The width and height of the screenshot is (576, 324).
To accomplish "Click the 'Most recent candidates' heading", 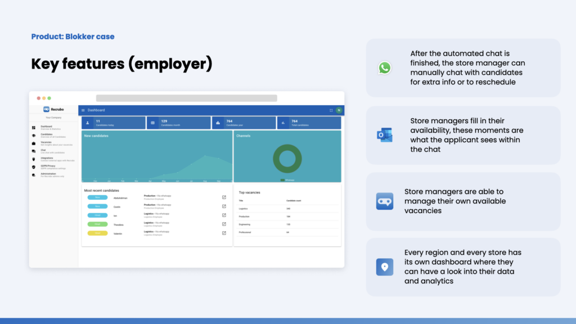I will point(101,191).
